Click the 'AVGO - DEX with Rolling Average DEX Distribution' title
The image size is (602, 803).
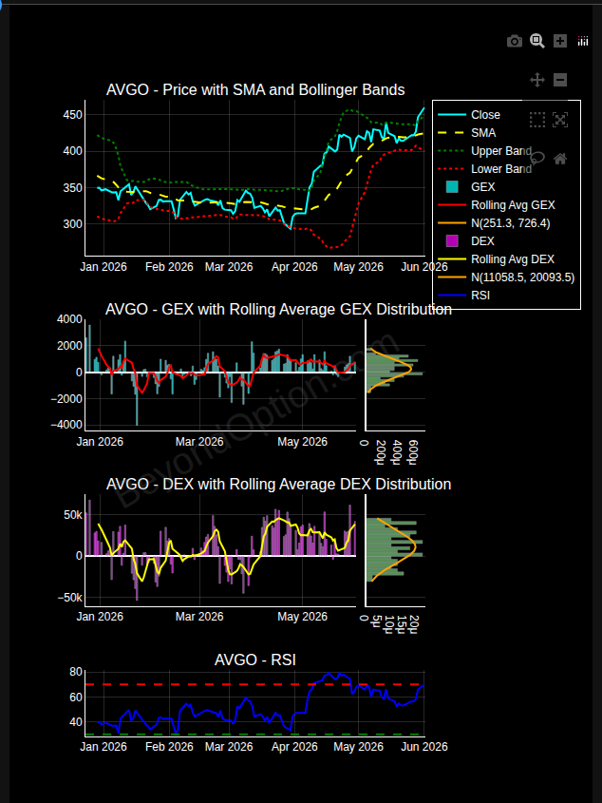(x=278, y=484)
